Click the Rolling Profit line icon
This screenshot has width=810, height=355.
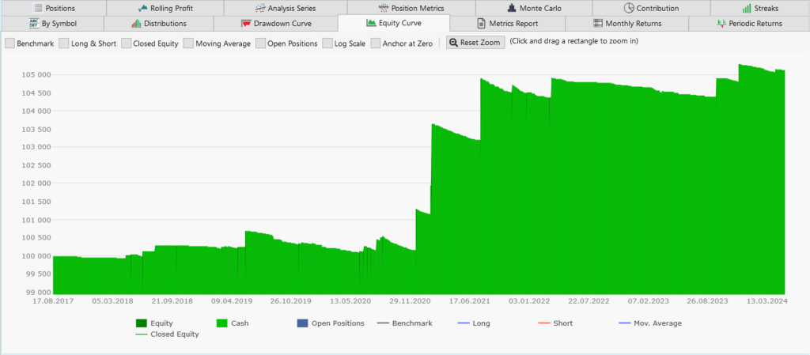point(143,8)
